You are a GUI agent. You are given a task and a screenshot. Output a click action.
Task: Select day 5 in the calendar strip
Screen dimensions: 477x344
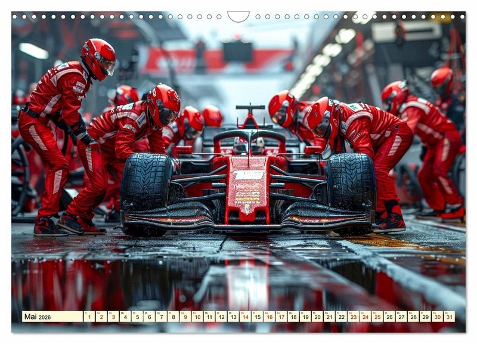tap(137, 317)
